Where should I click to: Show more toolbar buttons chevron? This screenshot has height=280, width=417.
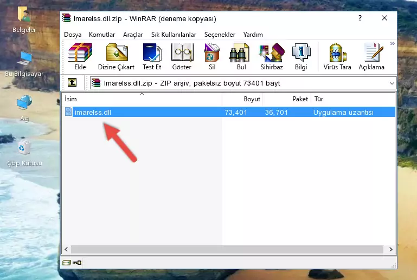[392, 43]
